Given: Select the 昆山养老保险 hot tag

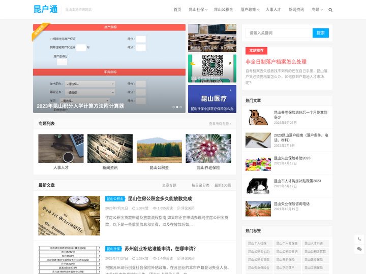Looking at the screenshot, I should (287, 260).
